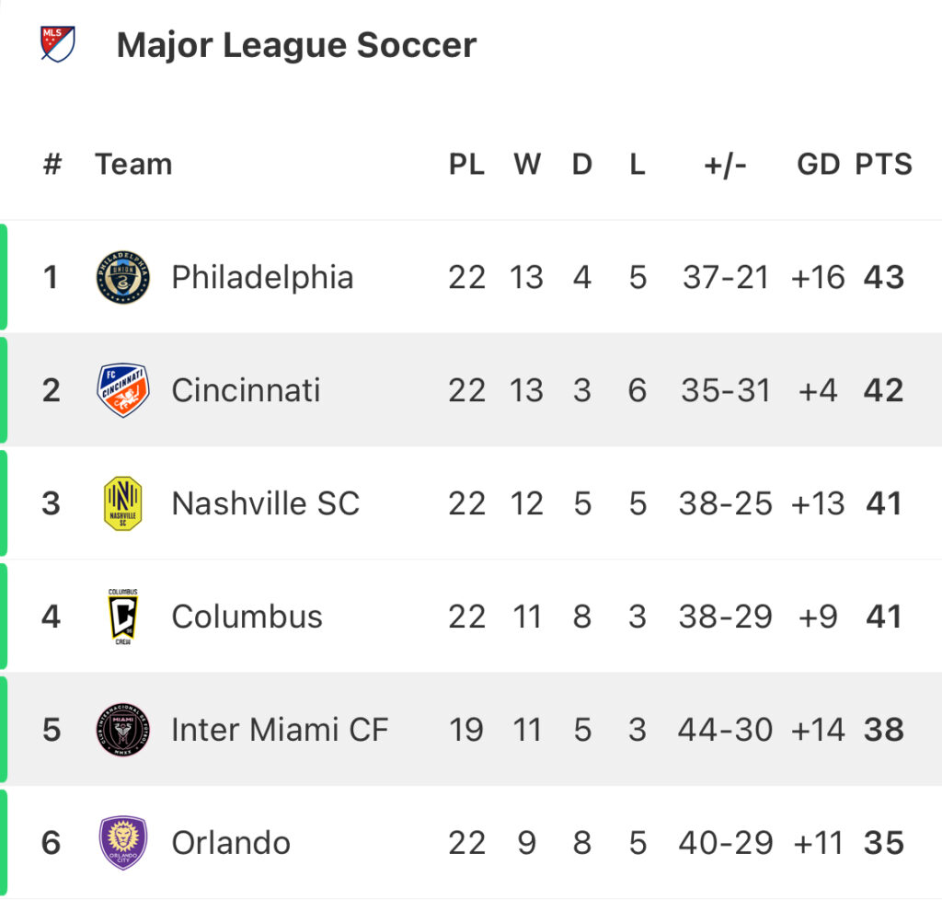Click the Inter Miami CF crest
The width and height of the screenshot is (942, 900).
[122, 730]
